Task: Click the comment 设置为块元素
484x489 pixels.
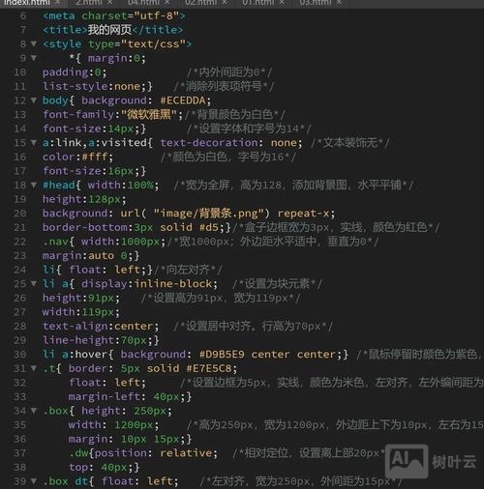Action: [277, 284]
